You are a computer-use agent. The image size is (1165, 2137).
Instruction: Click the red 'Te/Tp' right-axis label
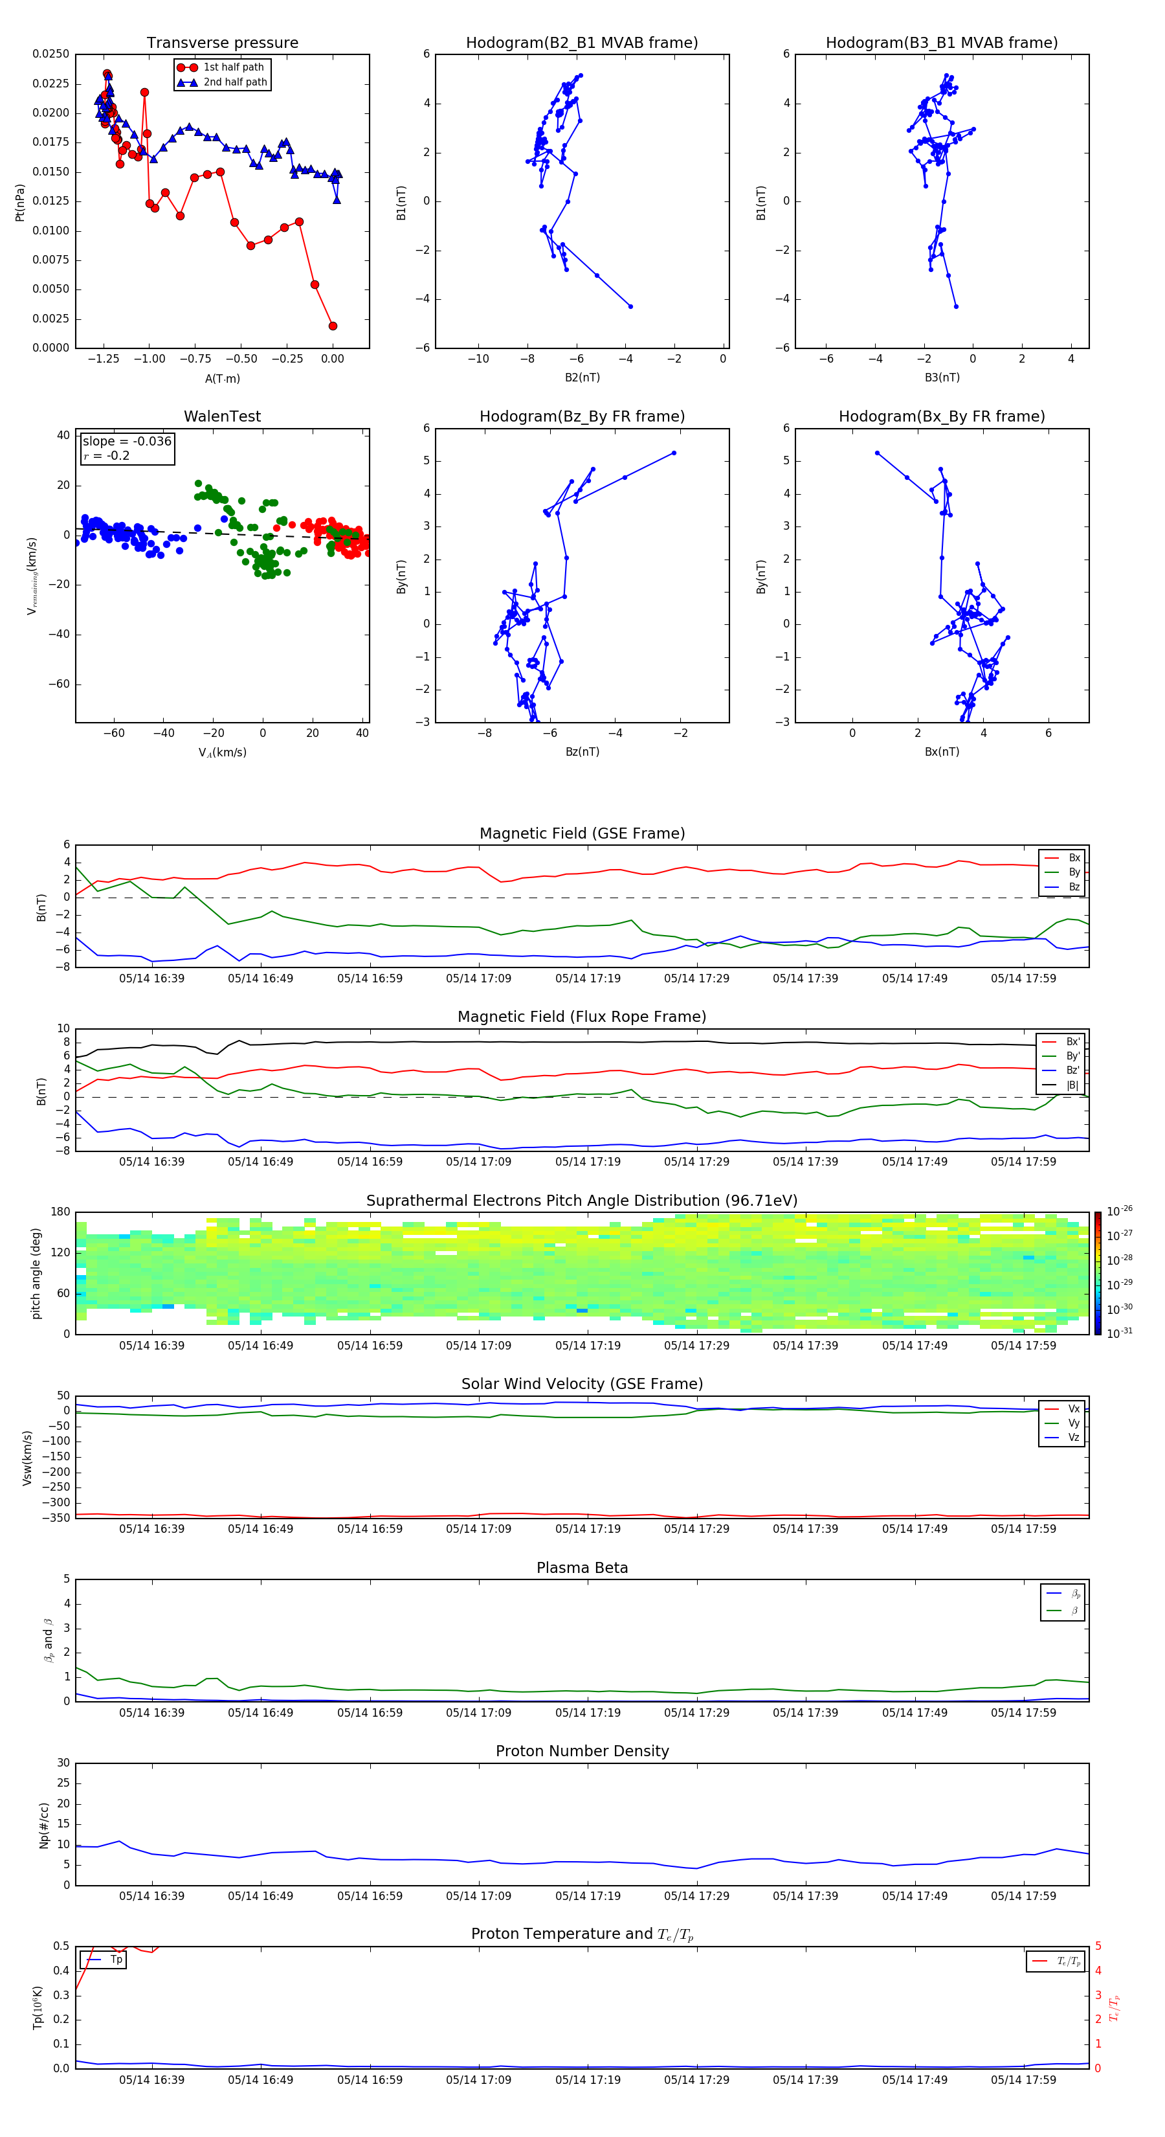(1115, 2007)
